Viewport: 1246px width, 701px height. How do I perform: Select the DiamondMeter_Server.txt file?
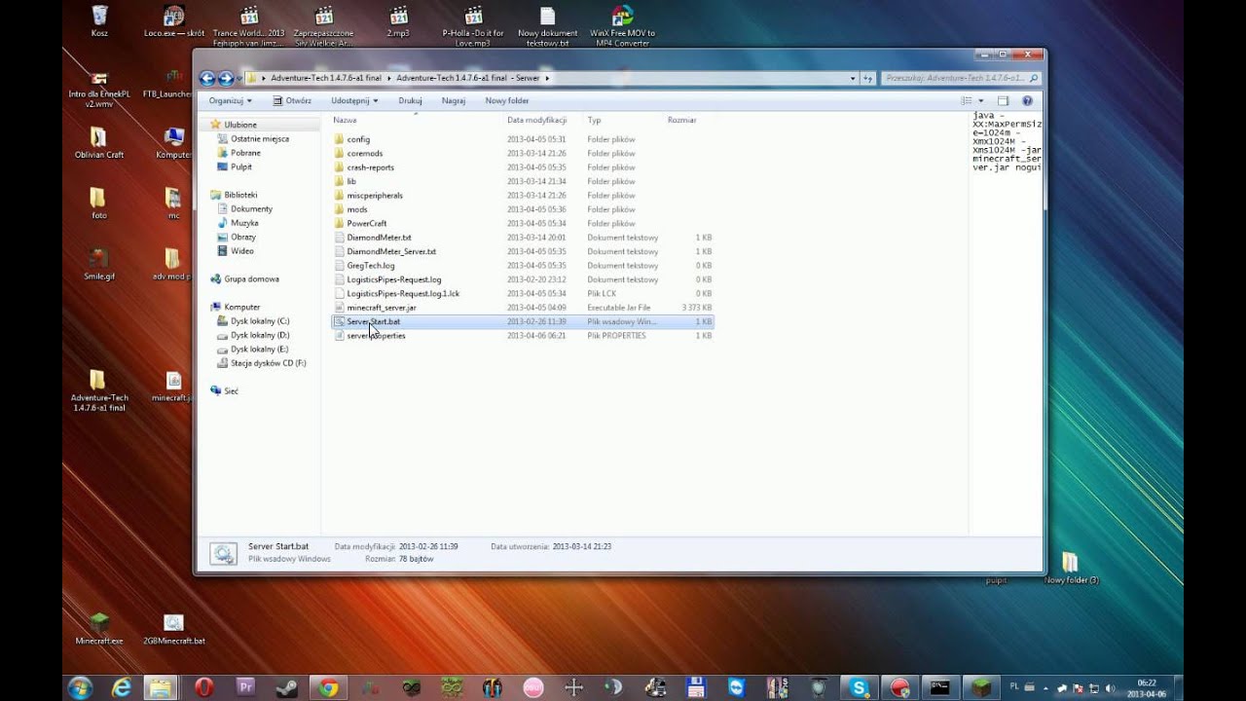[x=391, y=251]
